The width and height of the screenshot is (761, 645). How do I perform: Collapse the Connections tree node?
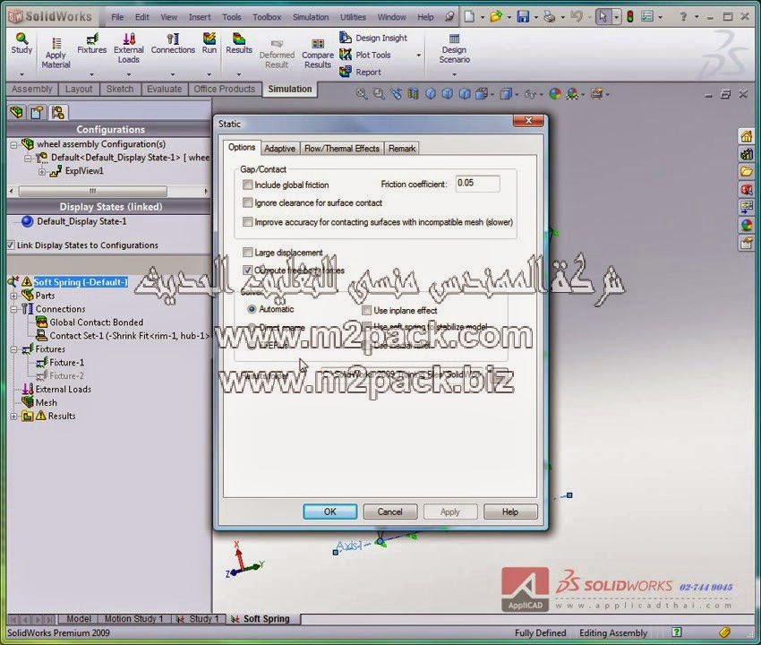(x=13, y=309)
